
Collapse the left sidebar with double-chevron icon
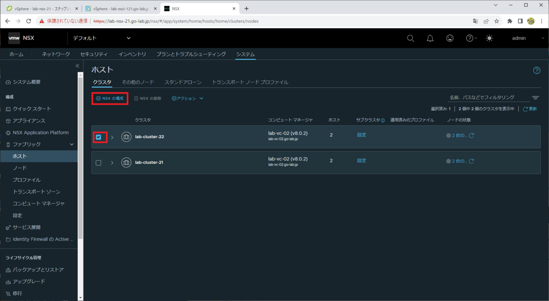coord(77,66)
